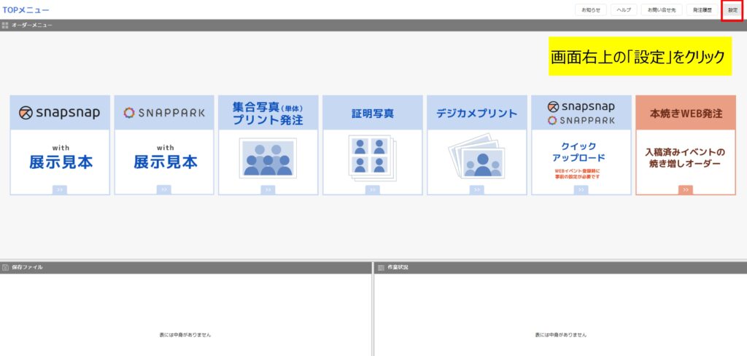747x356 pixels.
Task: Click the お知らせ button
Action: coord(591,10)
